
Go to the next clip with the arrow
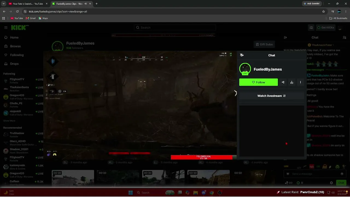click(x=235, y=93)
